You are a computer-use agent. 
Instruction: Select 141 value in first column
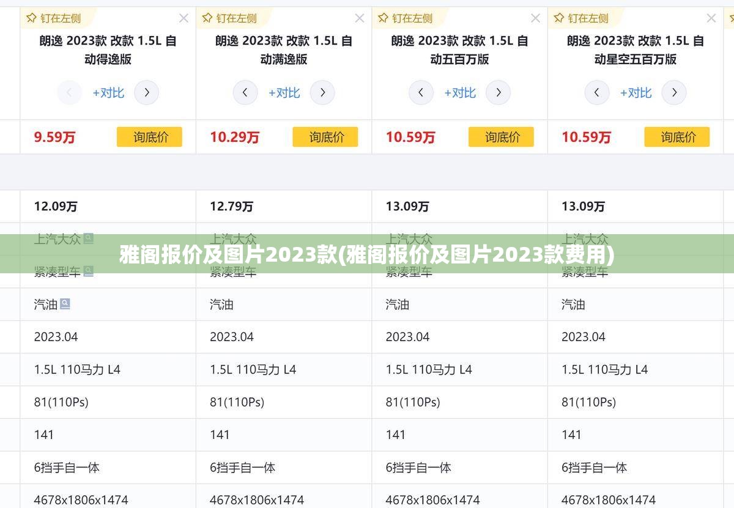[x=44, y=435]
